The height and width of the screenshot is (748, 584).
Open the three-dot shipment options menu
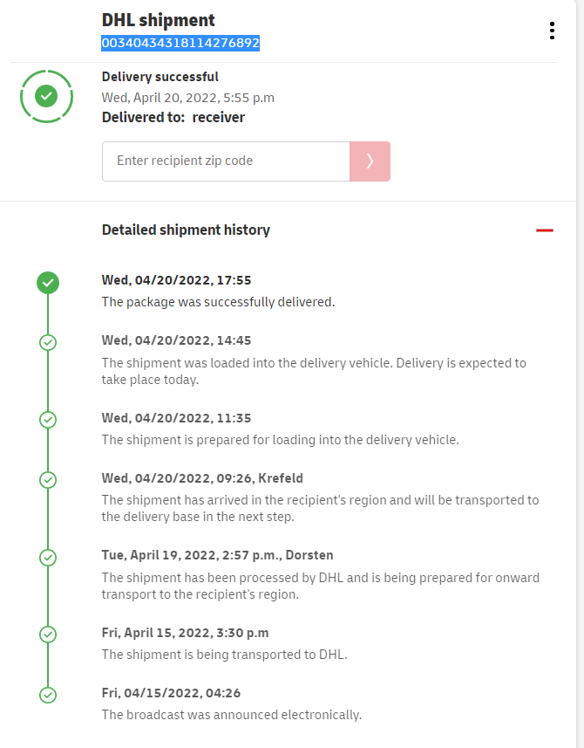[552, 31]
